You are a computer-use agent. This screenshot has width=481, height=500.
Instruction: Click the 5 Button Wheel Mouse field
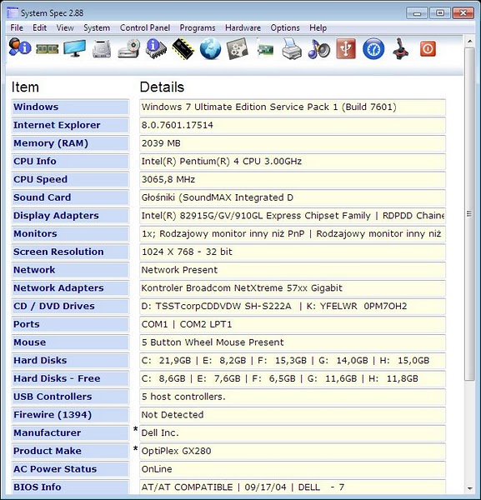click(x=293, y=342)
